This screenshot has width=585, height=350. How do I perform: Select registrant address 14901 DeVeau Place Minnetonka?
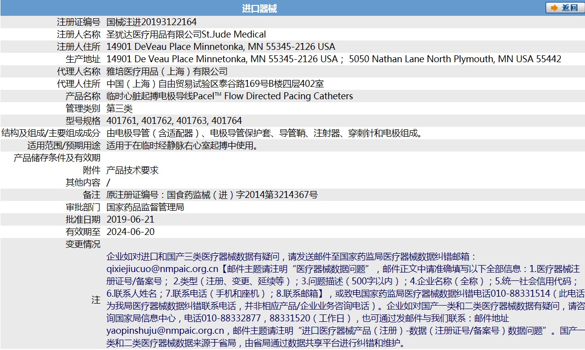click(221, 46)
